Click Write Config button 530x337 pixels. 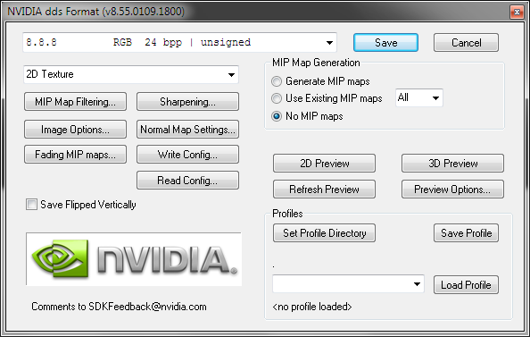(x=187, y=155)
